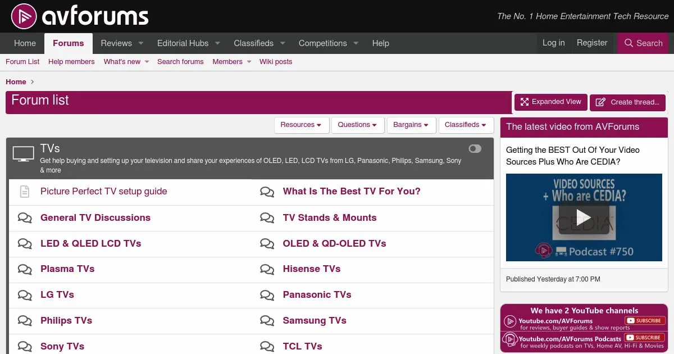This screenshot has height=354, width=674.
Task: Open the Classifieds filter dropdown
Action: click(x=466, y=125)
